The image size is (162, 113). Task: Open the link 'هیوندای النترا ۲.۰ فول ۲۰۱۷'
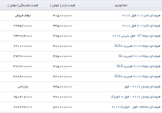pyautogui.click(x=141, y=15)
